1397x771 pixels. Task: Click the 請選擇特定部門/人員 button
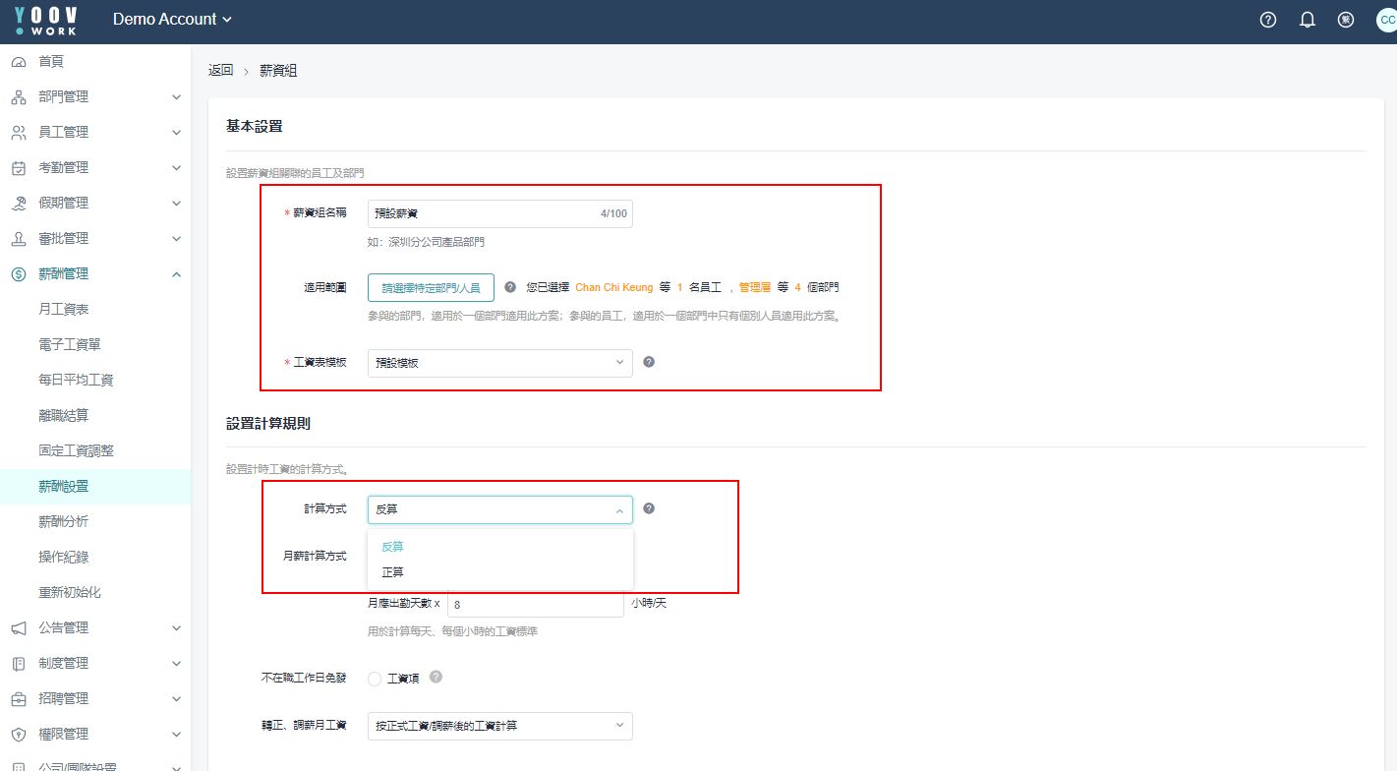[x=431, y=288]
